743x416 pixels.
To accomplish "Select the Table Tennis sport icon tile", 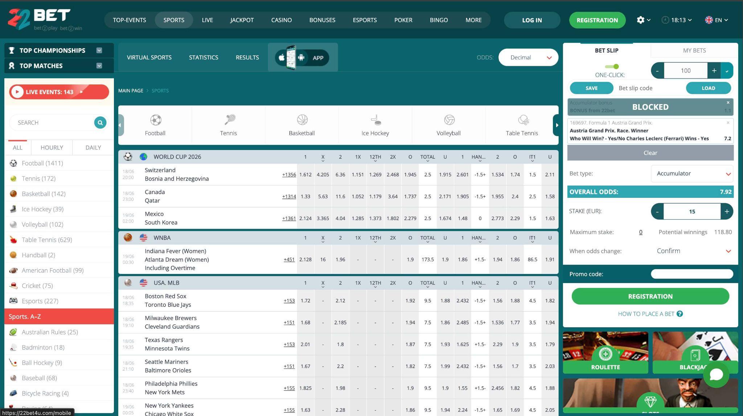I will 522,125.
